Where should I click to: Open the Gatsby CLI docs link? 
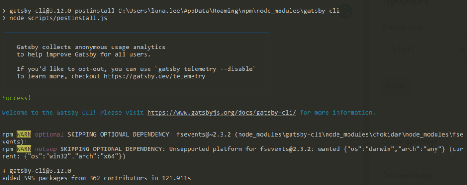(222, 112)
